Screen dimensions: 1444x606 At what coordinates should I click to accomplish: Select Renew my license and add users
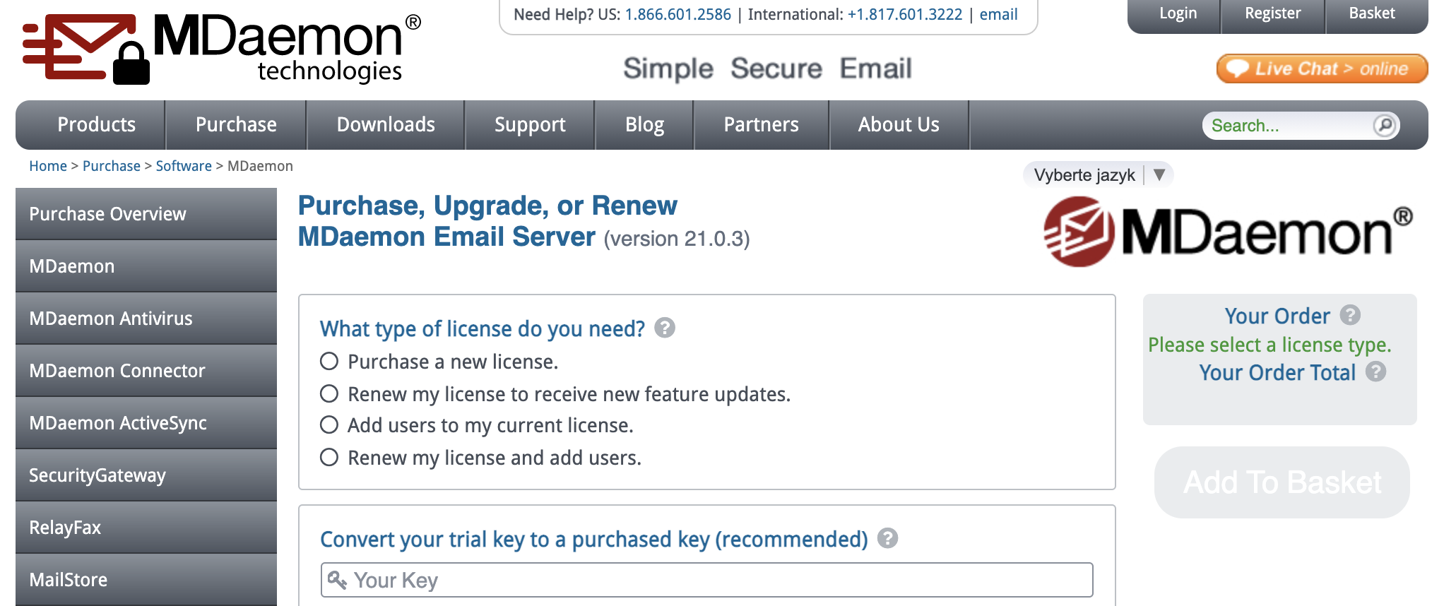click(329, 458)
